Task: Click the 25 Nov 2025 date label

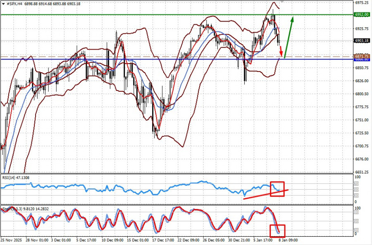Action: point(11,240)
